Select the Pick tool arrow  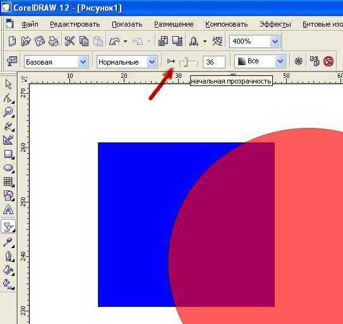(8, 84)
